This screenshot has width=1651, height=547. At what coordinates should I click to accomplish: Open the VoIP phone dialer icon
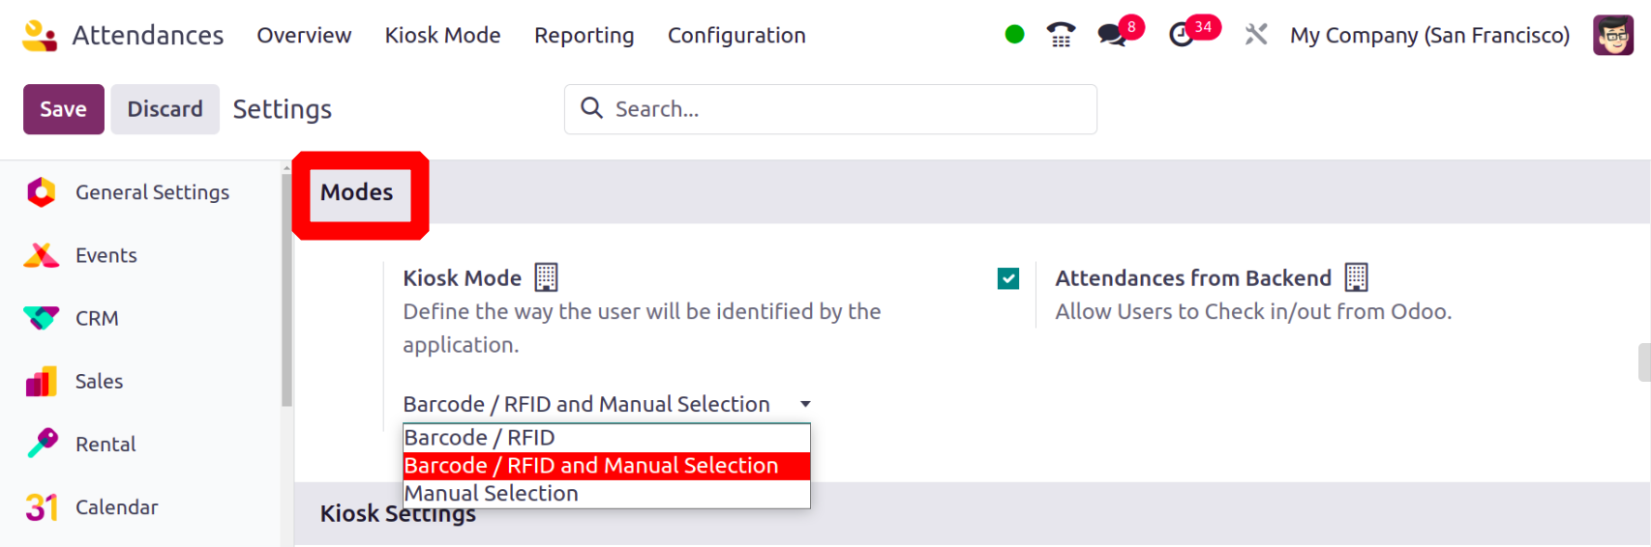pos(1061,35)
